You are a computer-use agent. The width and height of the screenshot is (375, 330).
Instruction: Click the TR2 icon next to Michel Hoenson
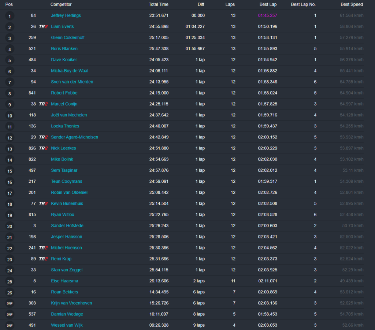(x=43, y=248)
